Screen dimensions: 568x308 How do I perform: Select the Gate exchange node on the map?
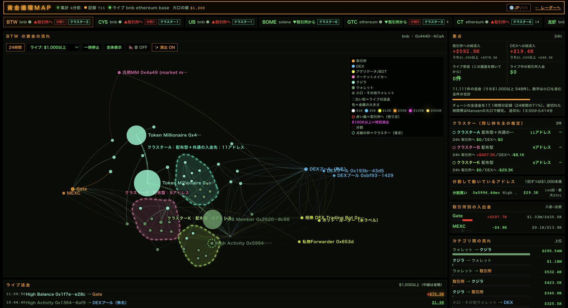[x=73, y=189]
